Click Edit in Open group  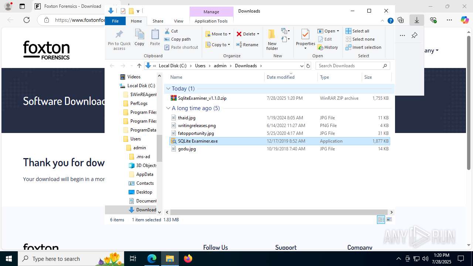[325, 39]
